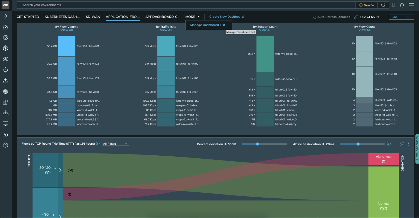This screenshot has width=419, height=218.
Task: Toggle Auto Refresh Disabled
Action: (x=332, y=17)
